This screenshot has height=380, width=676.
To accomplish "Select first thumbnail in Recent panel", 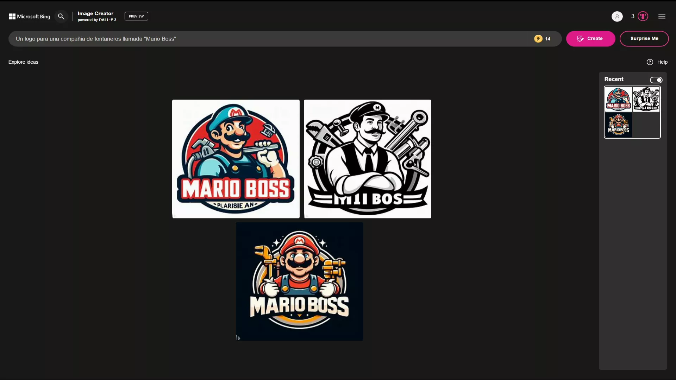I will (618, 99).
